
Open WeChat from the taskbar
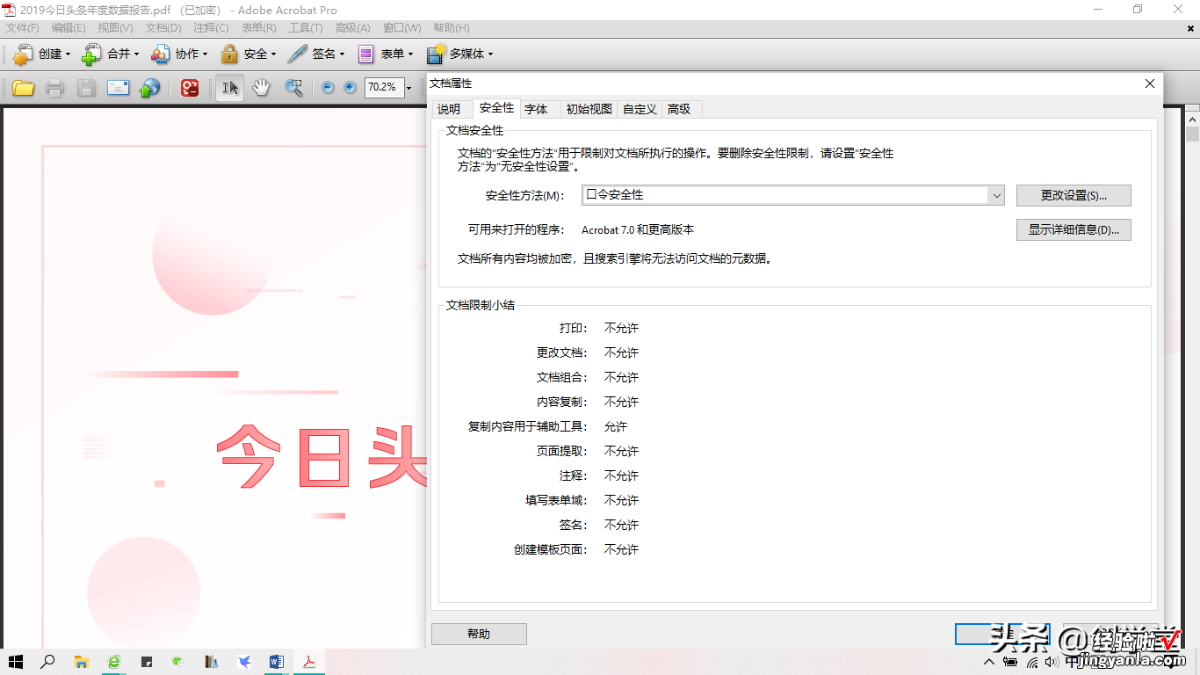[x=178, y=662]
